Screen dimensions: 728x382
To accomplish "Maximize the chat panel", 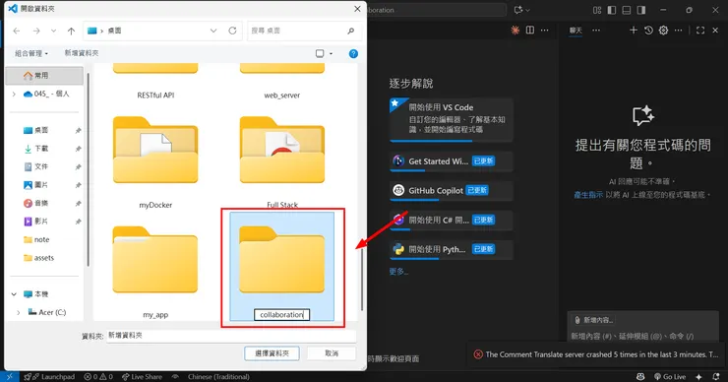I will tap(700, 31).
